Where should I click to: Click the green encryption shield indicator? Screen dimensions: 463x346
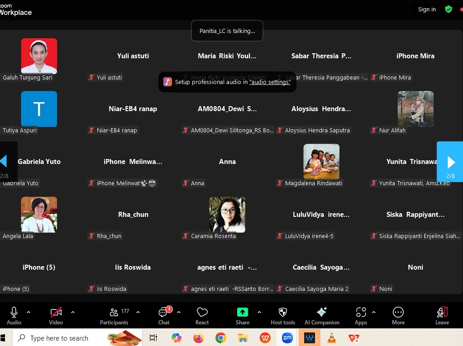pos(449,9)
